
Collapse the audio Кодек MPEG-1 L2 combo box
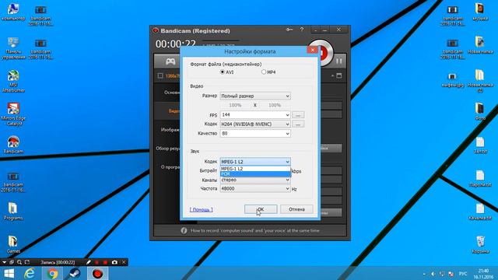click(255, 162)
